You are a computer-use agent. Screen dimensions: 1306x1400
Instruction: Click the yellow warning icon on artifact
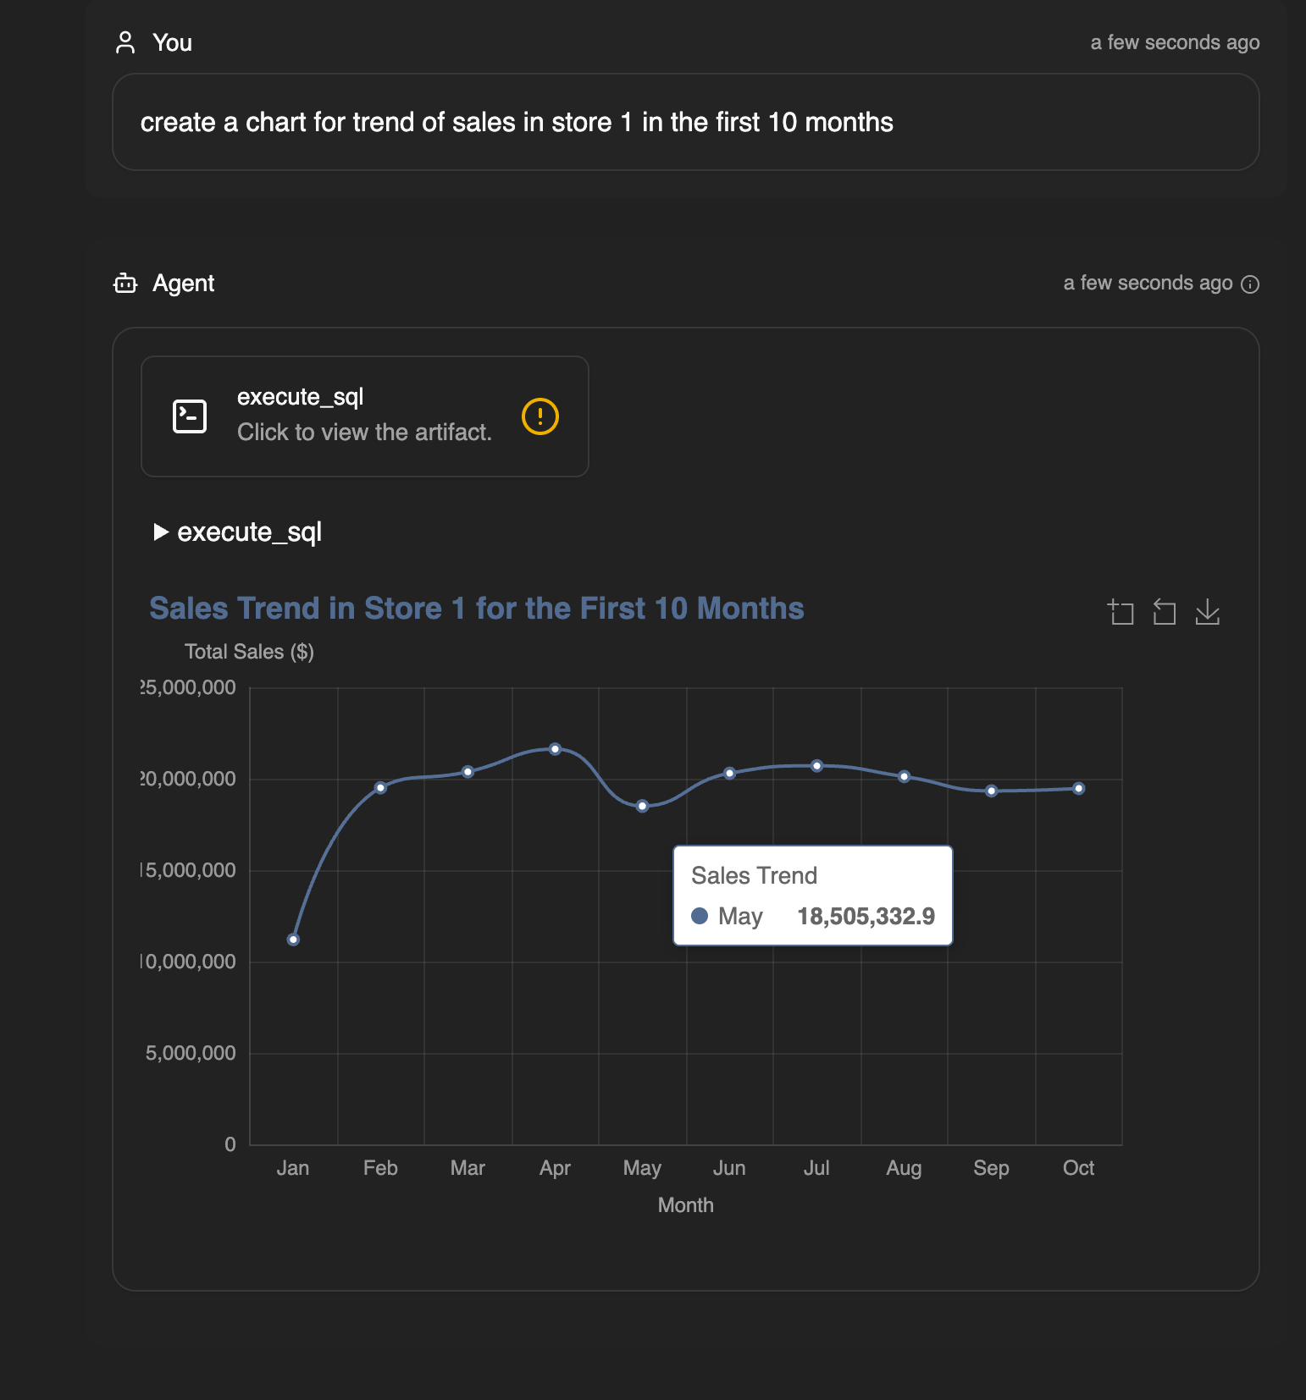pyautogui.click(x=540, y=416)
